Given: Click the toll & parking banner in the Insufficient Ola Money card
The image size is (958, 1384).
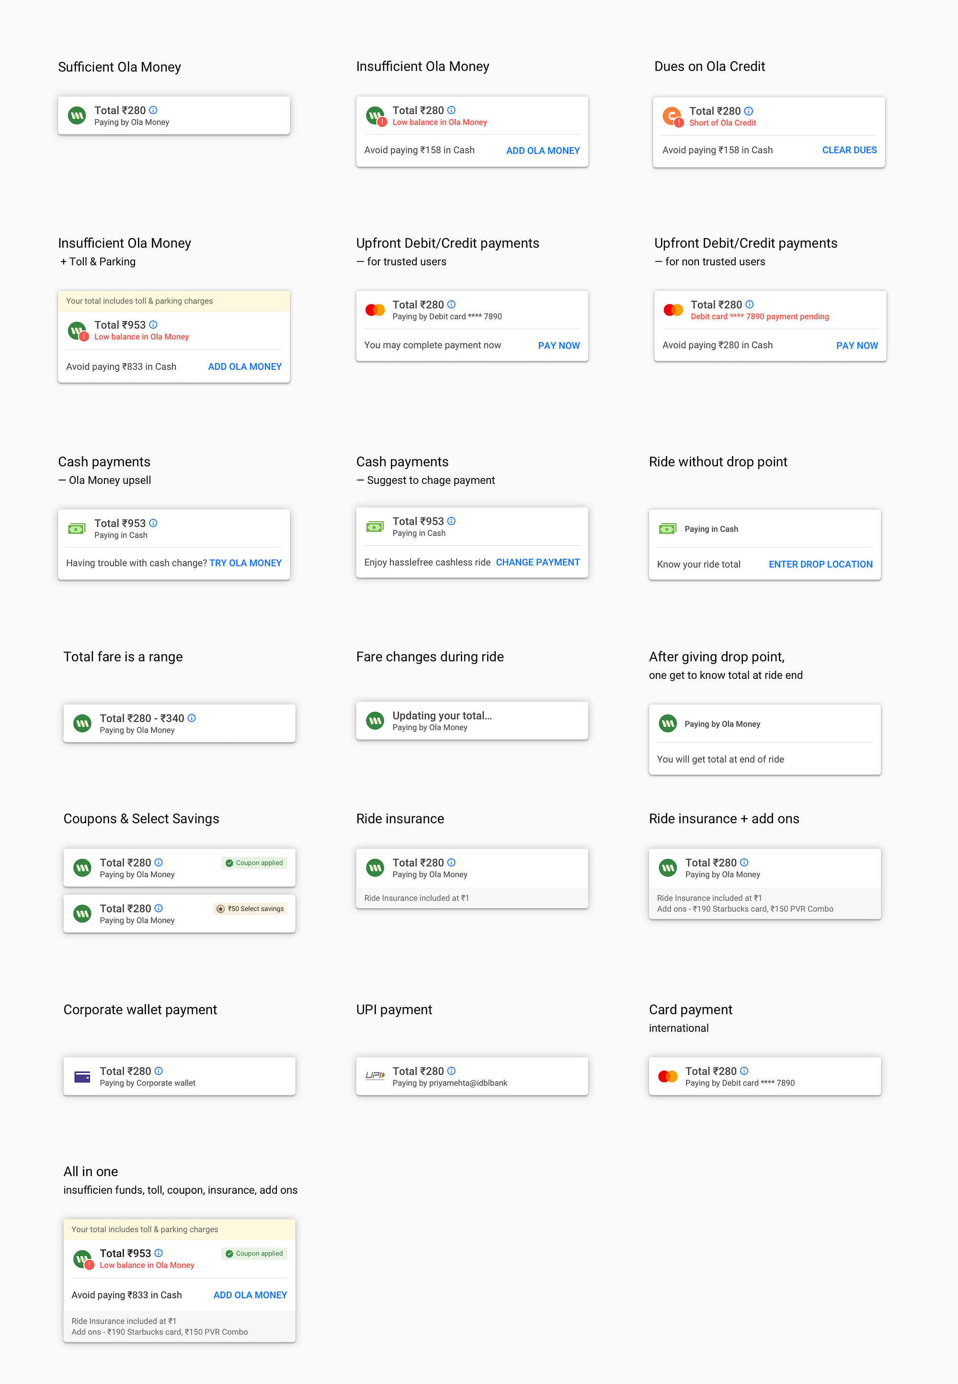Looking at the screenshot, I should point(174,301).
